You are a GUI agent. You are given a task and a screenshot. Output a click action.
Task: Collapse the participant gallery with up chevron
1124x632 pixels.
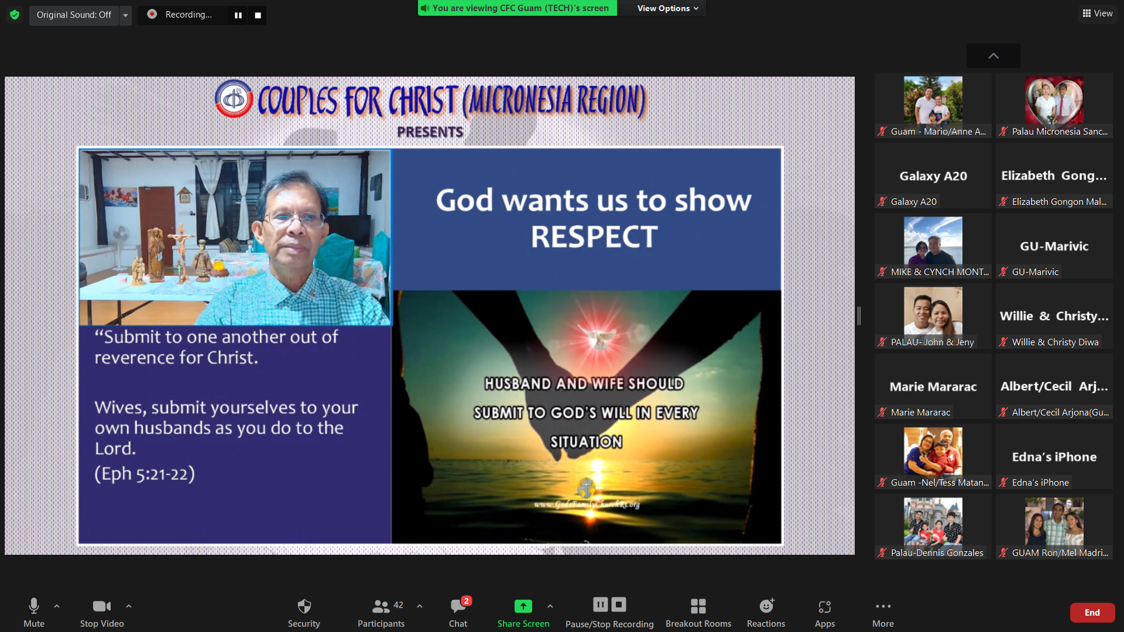[993, 56]
